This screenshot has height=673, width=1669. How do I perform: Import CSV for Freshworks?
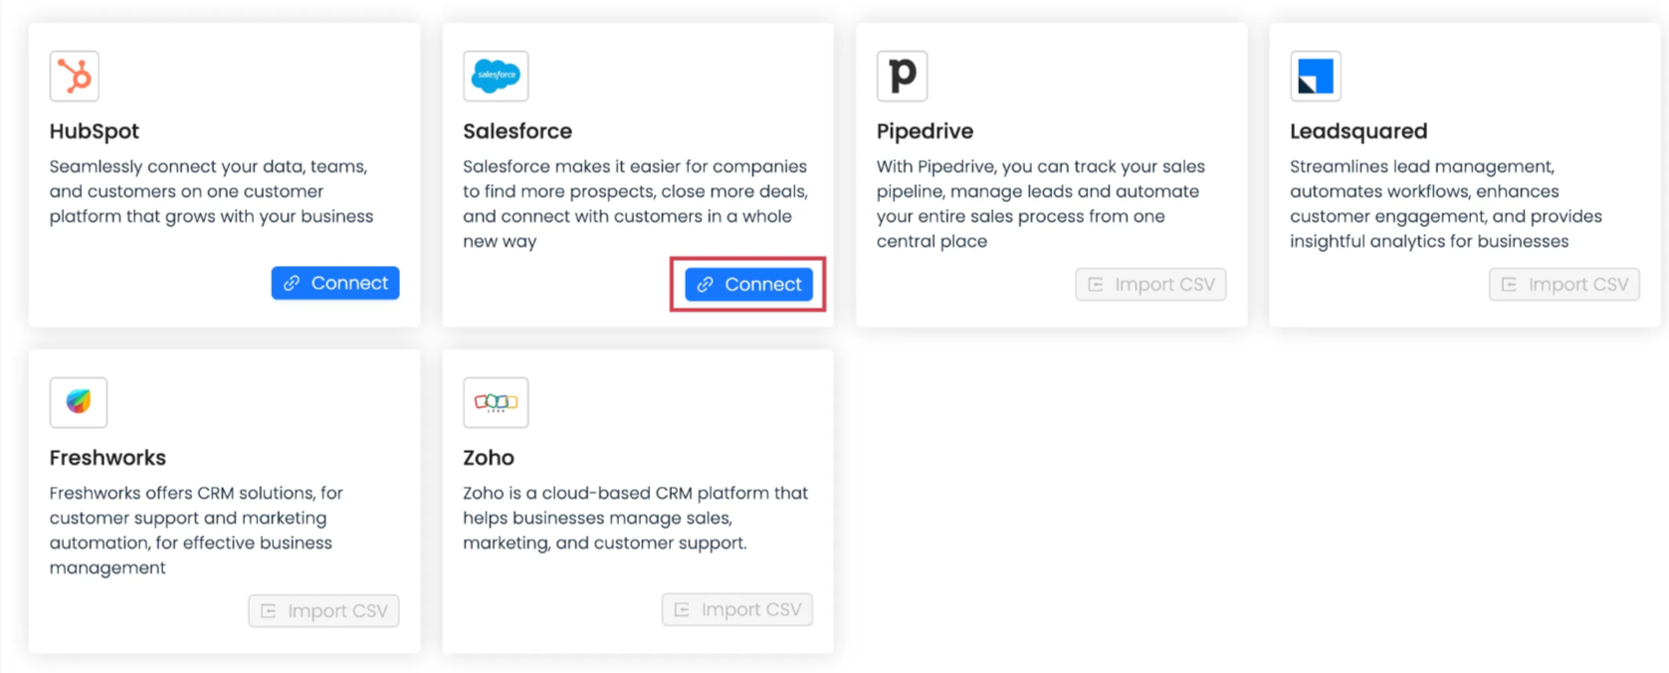click(323, 610)
